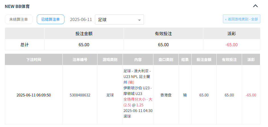The height and width of the screenshot is (127, 268).
Task: Collapse the NEW BB体育 panel chevron
Action: (255, 6)
